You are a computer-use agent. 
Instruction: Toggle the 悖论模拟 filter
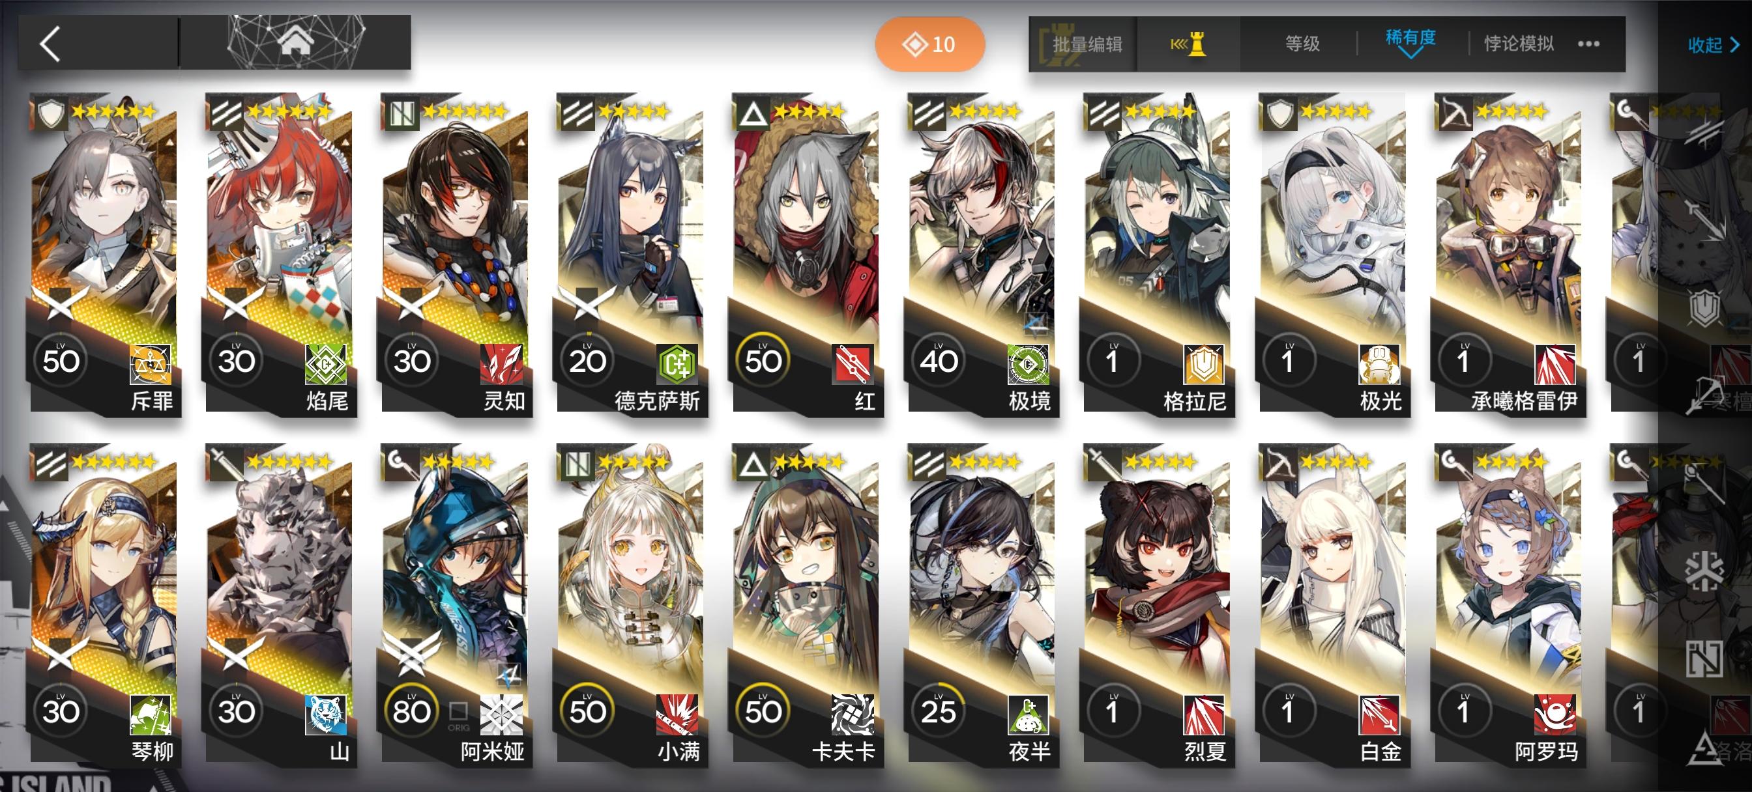pos(1519,44)
